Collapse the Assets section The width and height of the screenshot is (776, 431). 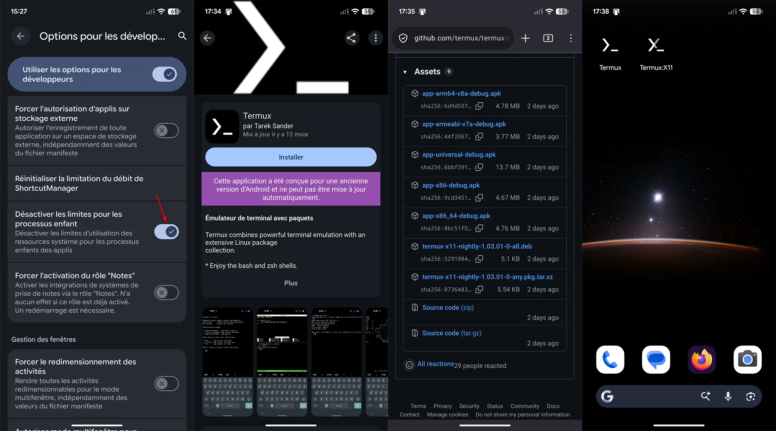coord(405,72)
